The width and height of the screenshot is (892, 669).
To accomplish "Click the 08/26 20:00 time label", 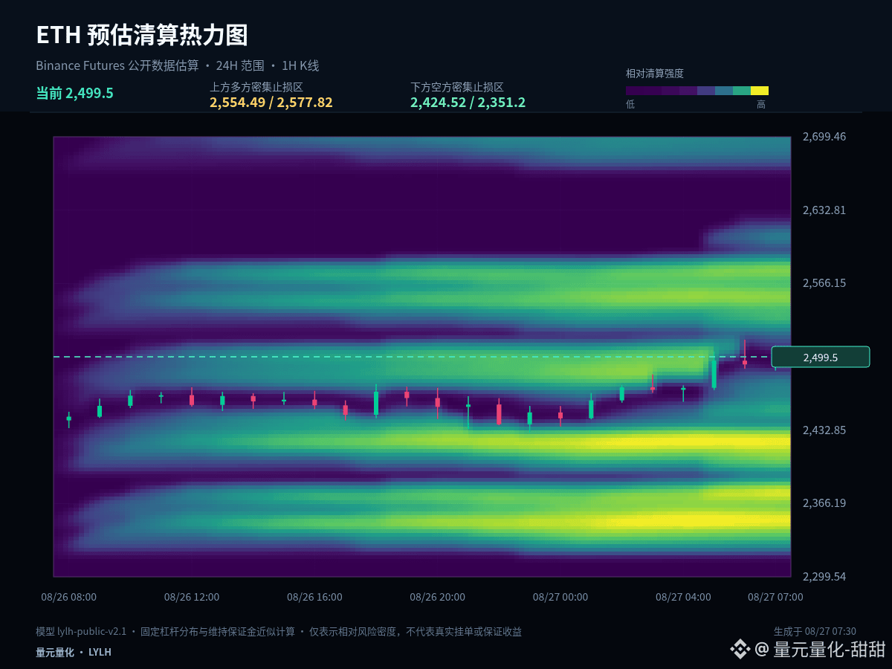I will tap(438, 597).
